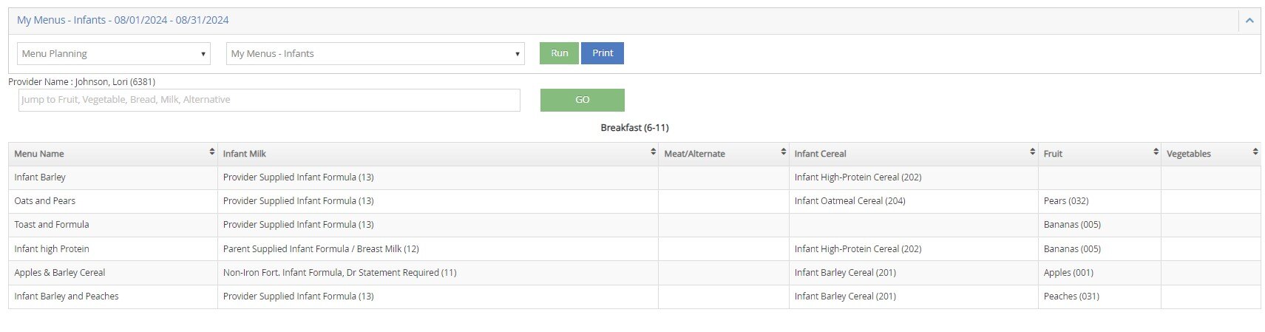Collapse the My Menus panel chevron
The height and width of the screenshot is (332, 1265).
point(1249,21)
